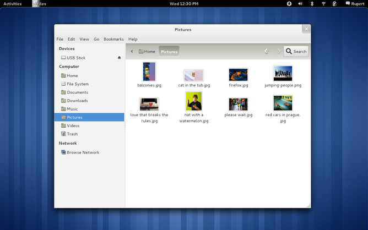Open the Activities overview
The height and width of the screenshot is (230, 368).
12,3
